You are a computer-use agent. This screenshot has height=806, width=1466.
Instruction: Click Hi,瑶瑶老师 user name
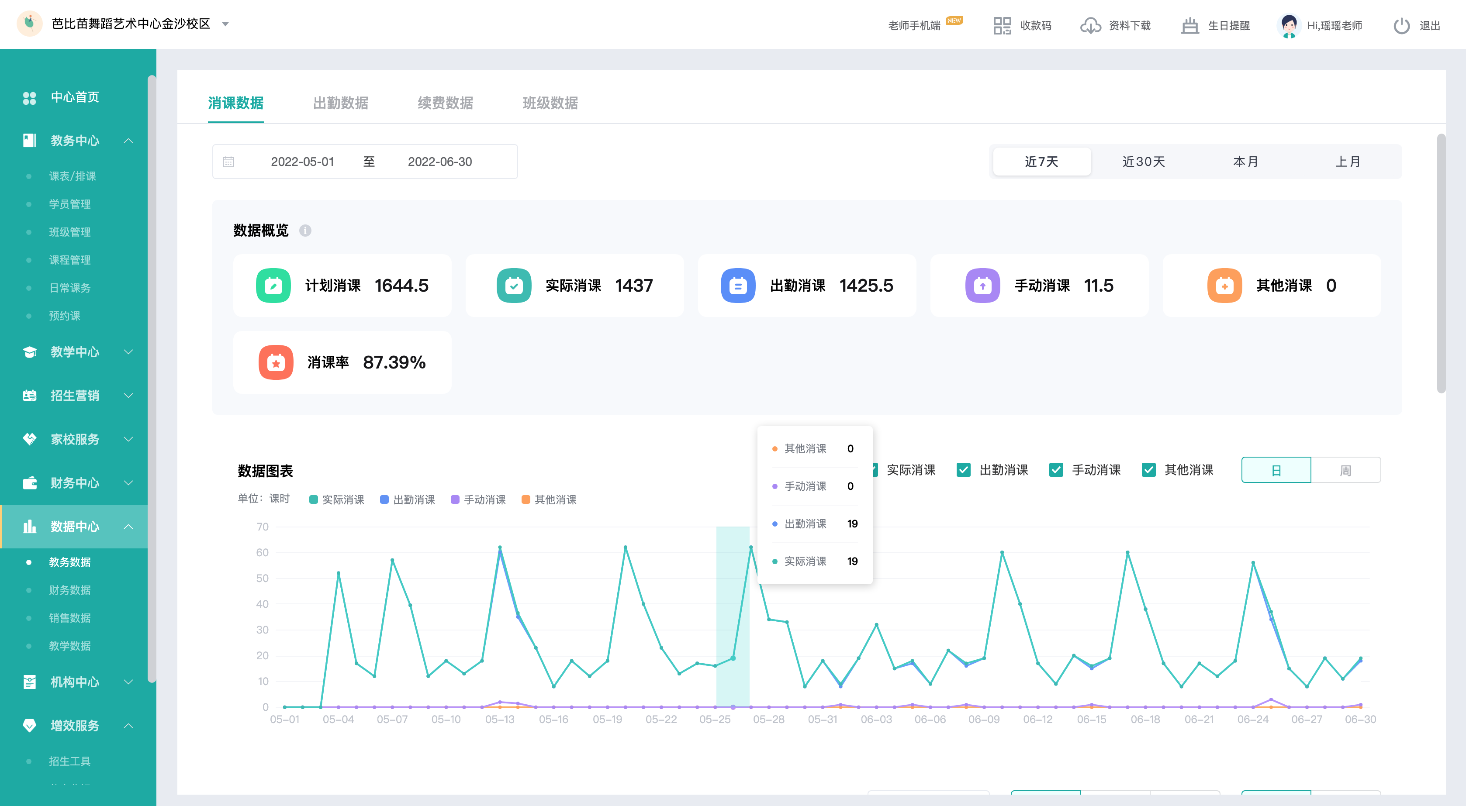pyautogui.click(x=1335, y=26)
